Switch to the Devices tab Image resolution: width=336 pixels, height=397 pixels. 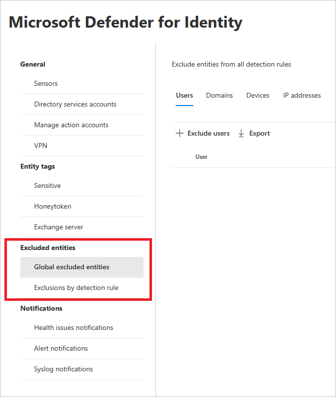click(258, 95)
